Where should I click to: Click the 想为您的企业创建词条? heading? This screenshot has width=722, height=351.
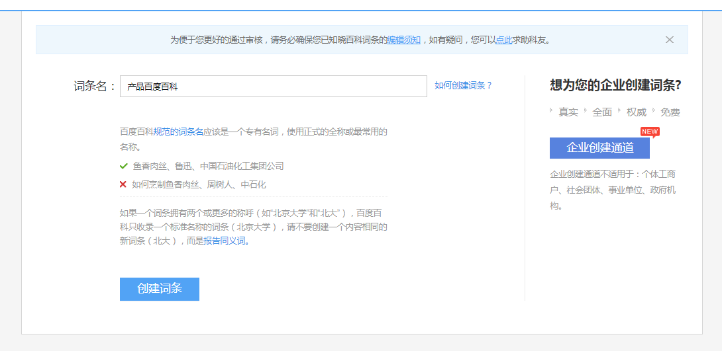[615, 85]
